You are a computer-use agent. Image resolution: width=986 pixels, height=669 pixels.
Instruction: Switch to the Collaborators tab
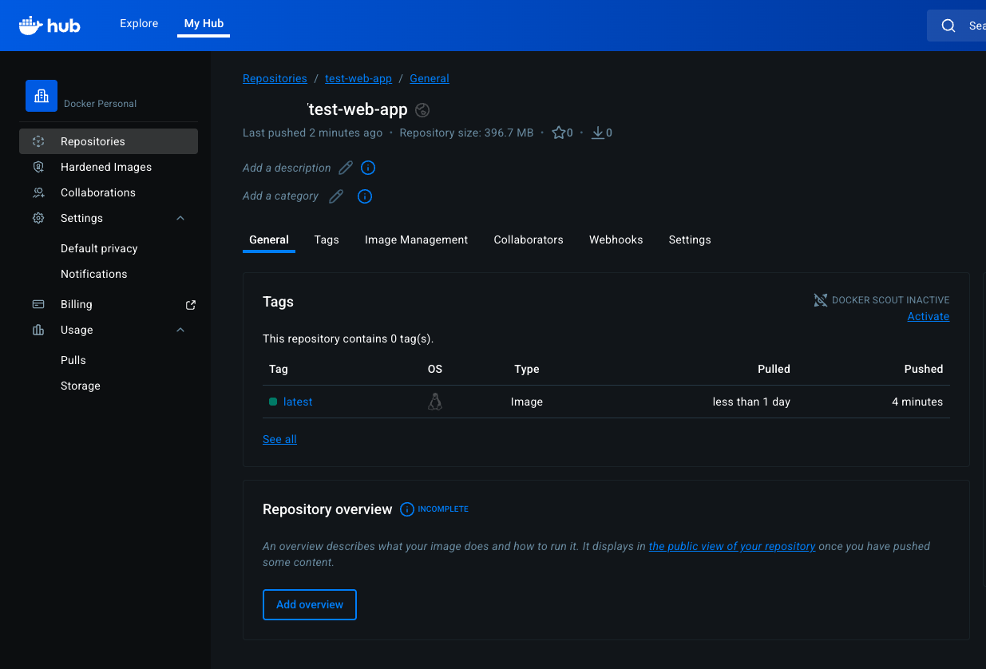(529, 239)
